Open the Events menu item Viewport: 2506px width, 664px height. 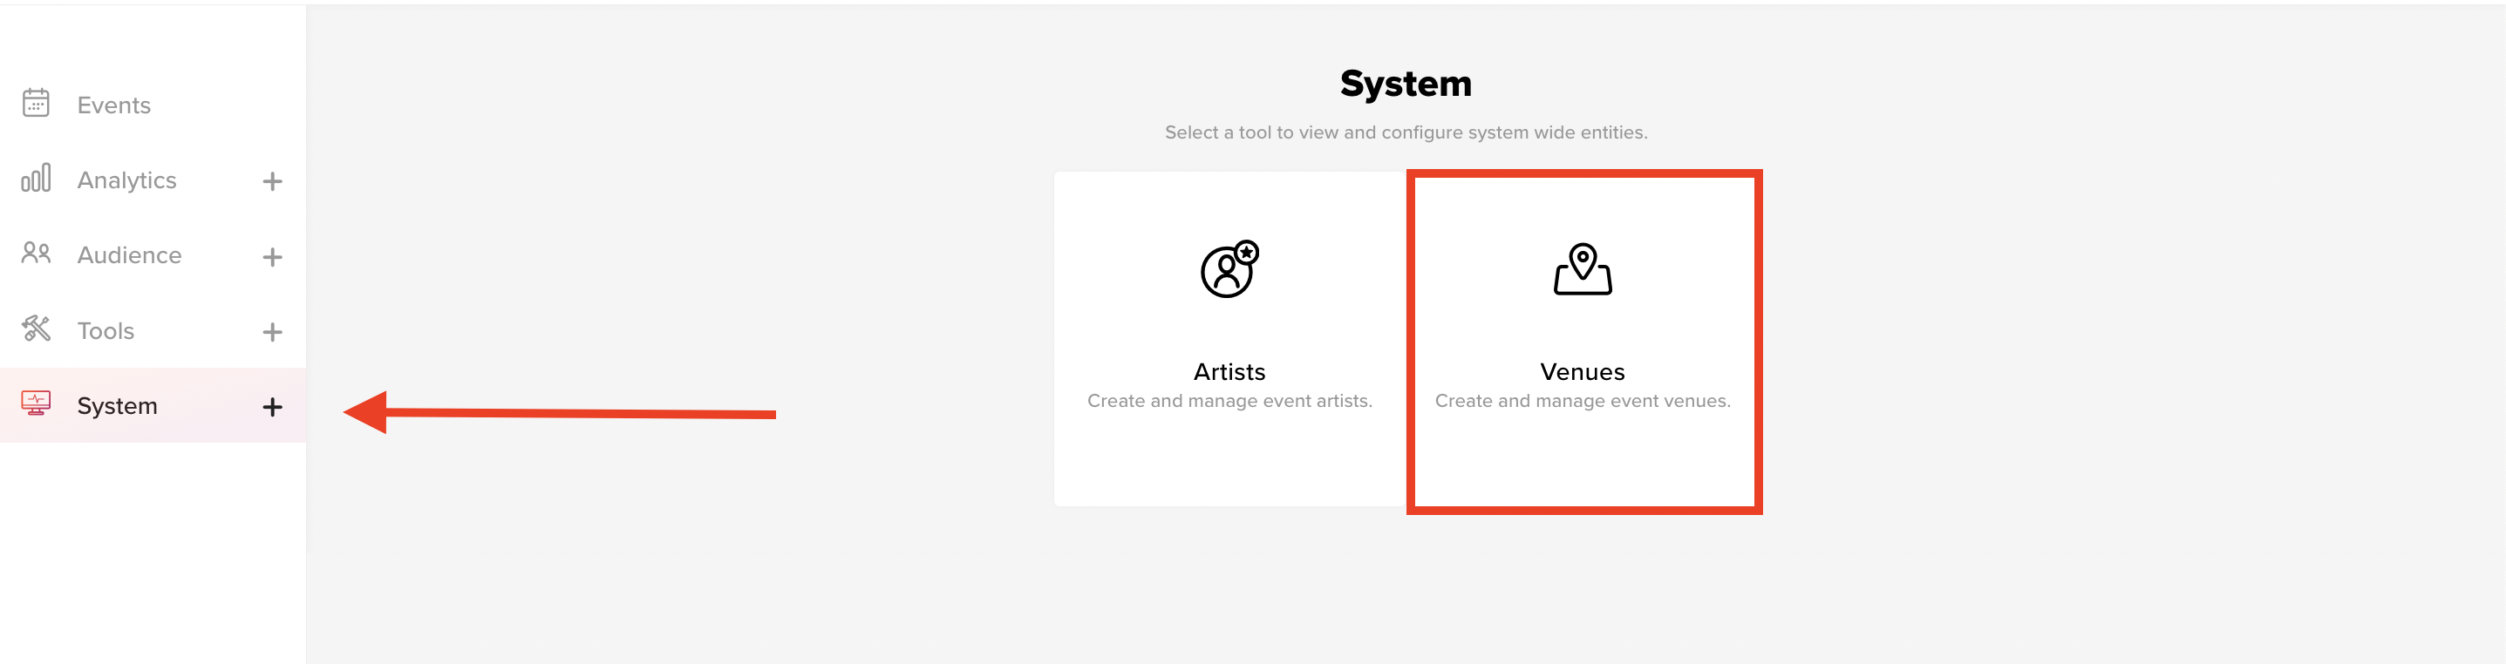pos(114,105)
